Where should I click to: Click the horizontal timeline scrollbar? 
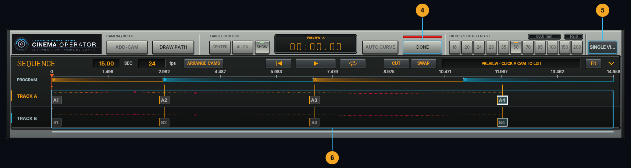(x=332, y=132)
